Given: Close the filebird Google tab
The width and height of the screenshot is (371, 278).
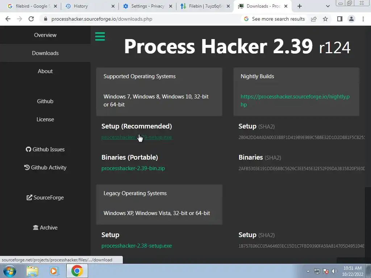Looking at the screenshot, I should click(55, 6).
